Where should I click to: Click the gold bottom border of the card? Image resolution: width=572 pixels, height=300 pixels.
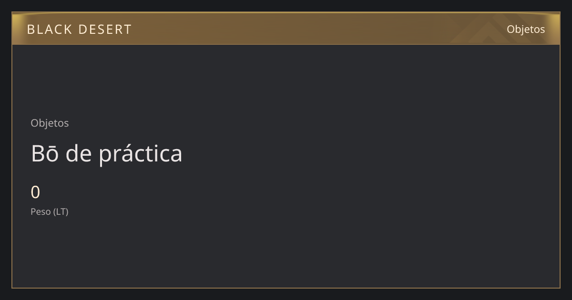point(286,288)
